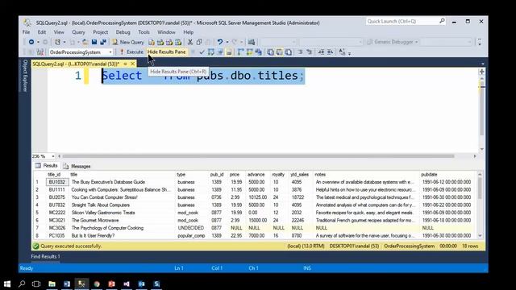This screenshot has width=516, height=290.
Task: Toggle Include Client Statistics
Action: tap(258, 52)
